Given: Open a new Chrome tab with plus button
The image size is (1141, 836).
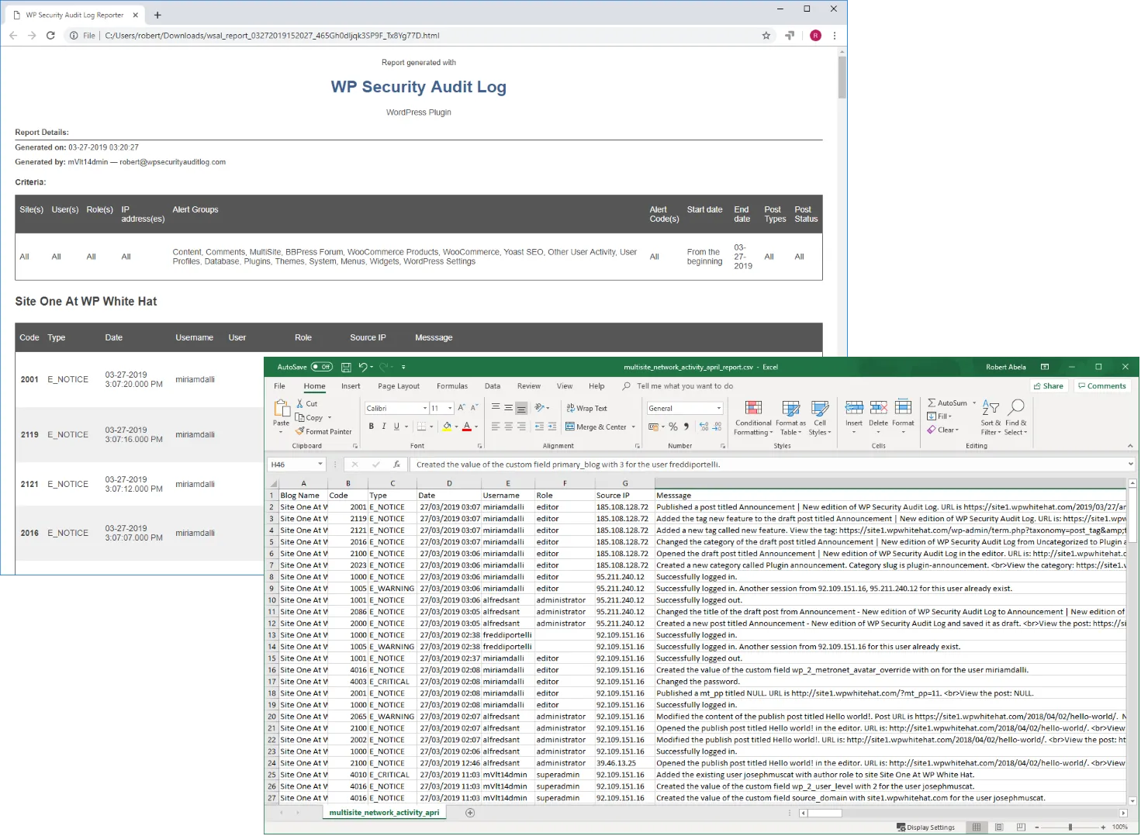Looking at the screenshot, I should [x=157, y=15].
